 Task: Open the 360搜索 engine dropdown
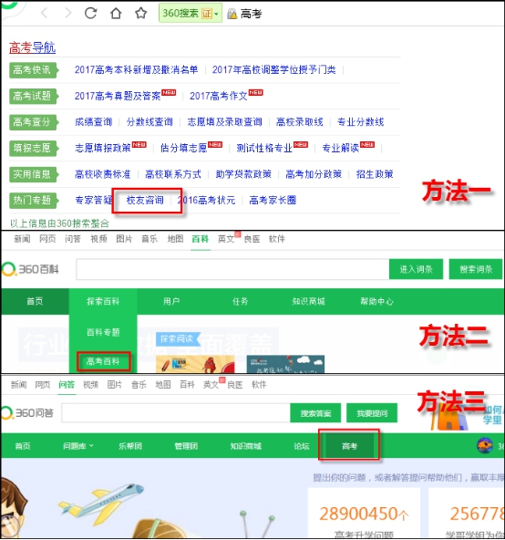pyautogui.click(x=217, y=14)
